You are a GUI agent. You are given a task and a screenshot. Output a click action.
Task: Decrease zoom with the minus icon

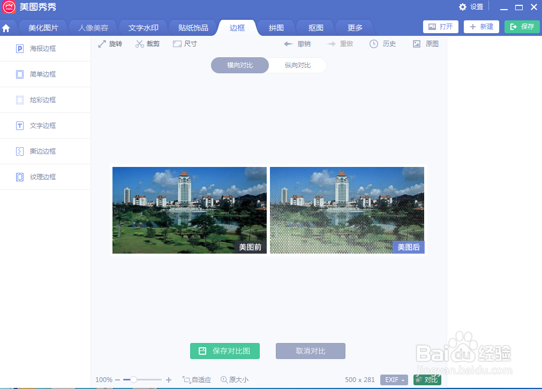point(117,380)
